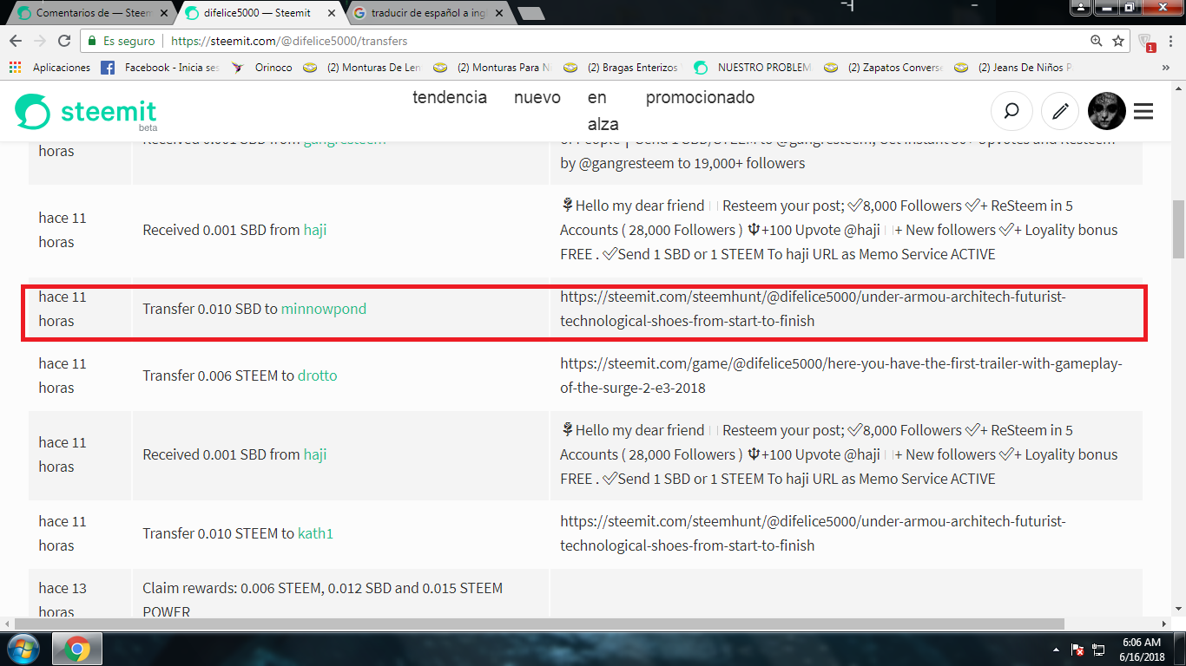
Task: Open Steemit search with the magnifier icon
Action: (1011, 111)
